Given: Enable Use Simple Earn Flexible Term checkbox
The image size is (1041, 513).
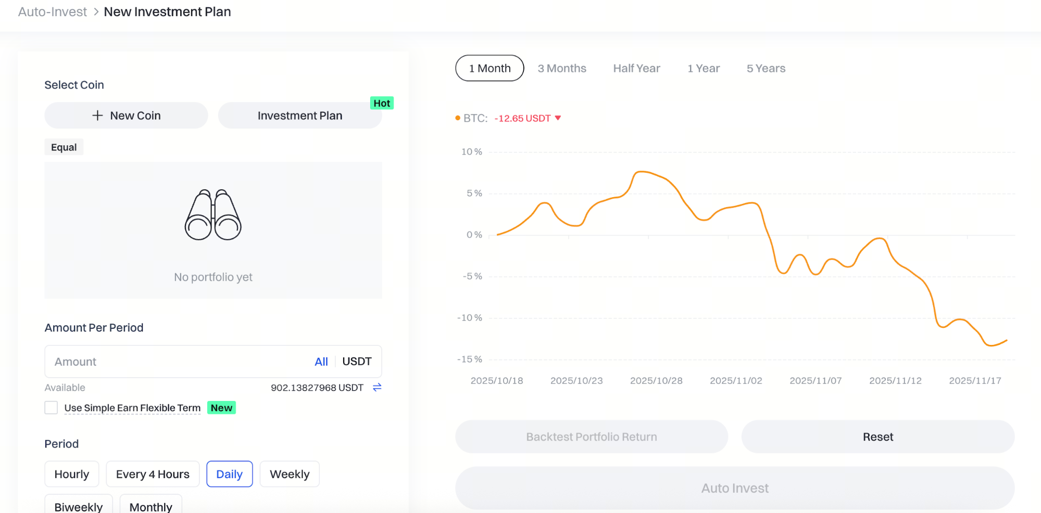Looking at the screenshot, I should (51, 408).
